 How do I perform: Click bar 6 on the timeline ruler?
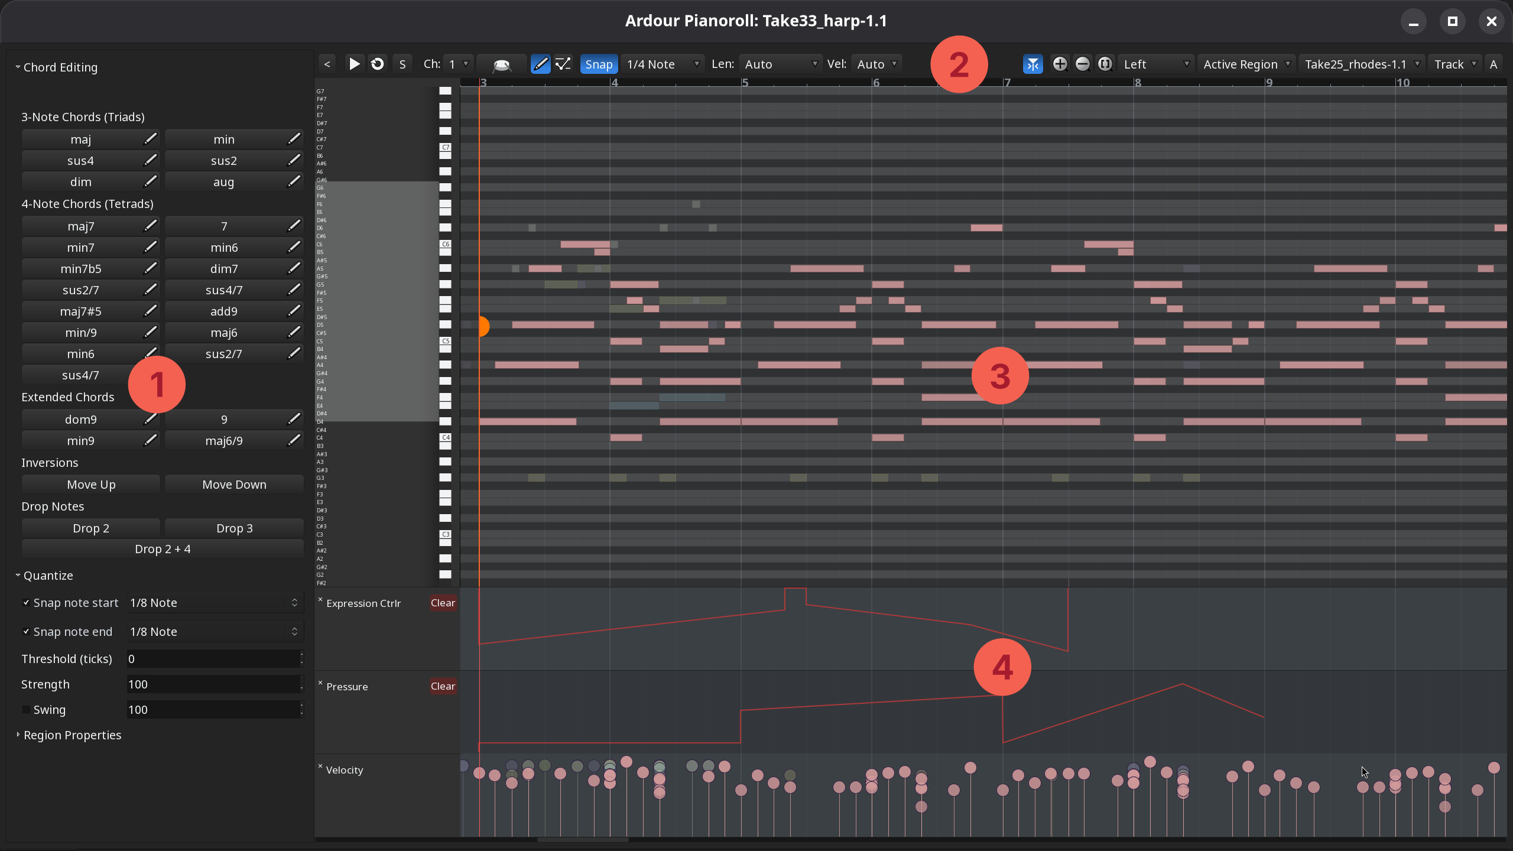coord(876,83)
